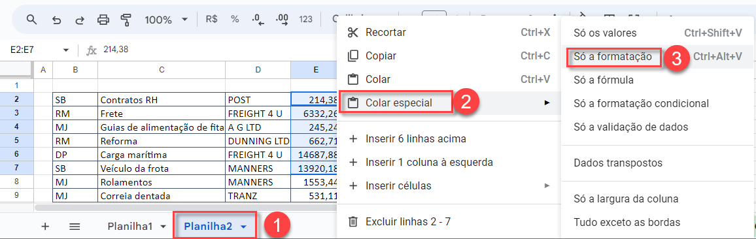Expand Inserir células submenu

coord(449,185)
